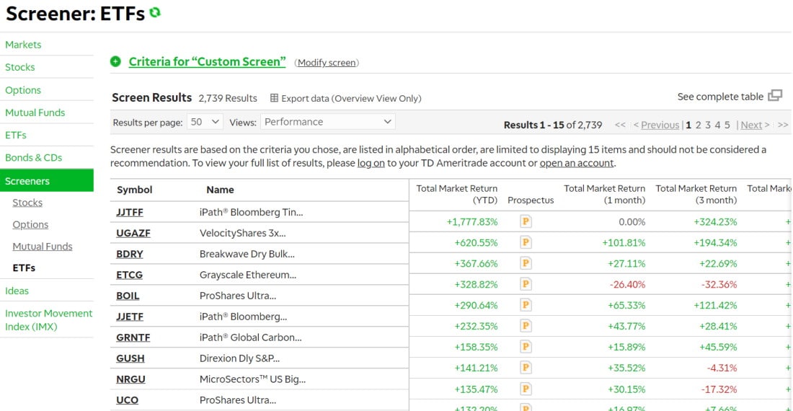Open the prospectus icon for NRGU

[526, 389]
